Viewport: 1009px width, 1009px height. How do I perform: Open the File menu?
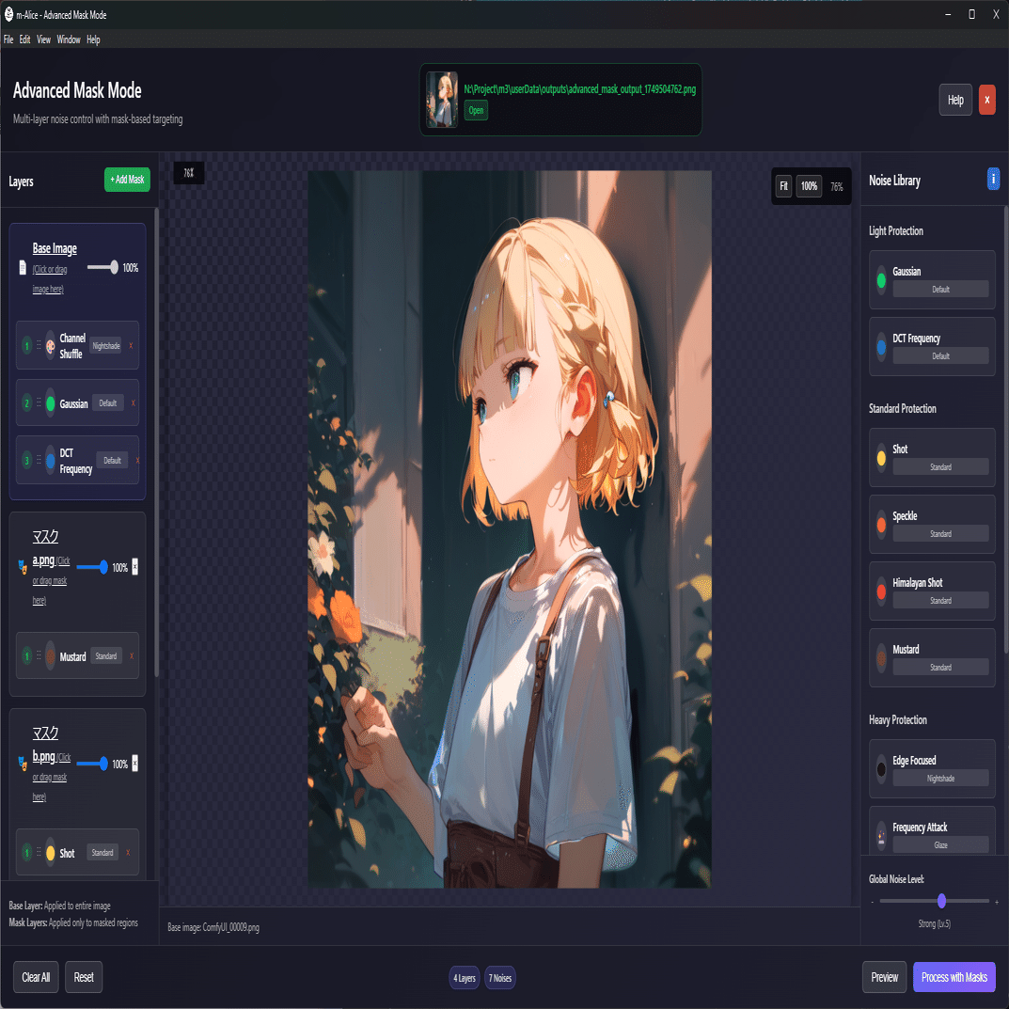tap(8, 39)
